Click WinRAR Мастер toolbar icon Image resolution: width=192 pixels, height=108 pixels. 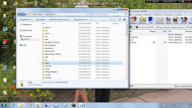[x=184, y=20]
